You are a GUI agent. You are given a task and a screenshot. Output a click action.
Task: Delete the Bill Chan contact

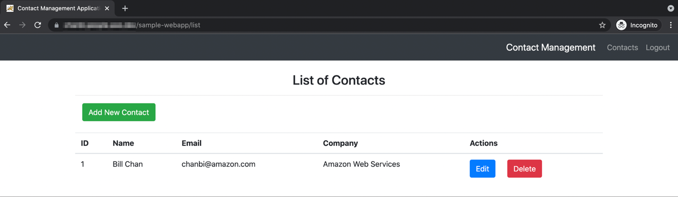tap(524, 169)
